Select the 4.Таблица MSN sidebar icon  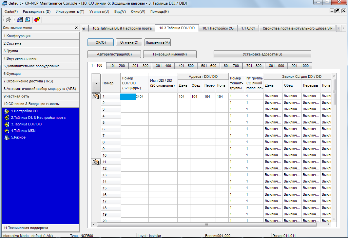click(7, 131)
